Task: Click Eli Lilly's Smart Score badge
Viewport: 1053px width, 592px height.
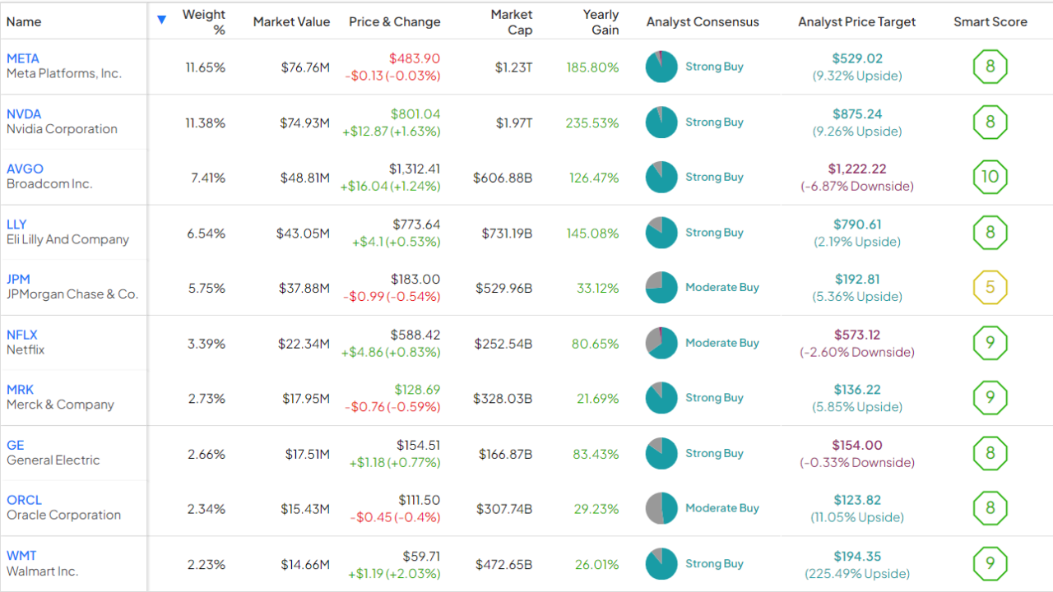Action: [990, 233]
